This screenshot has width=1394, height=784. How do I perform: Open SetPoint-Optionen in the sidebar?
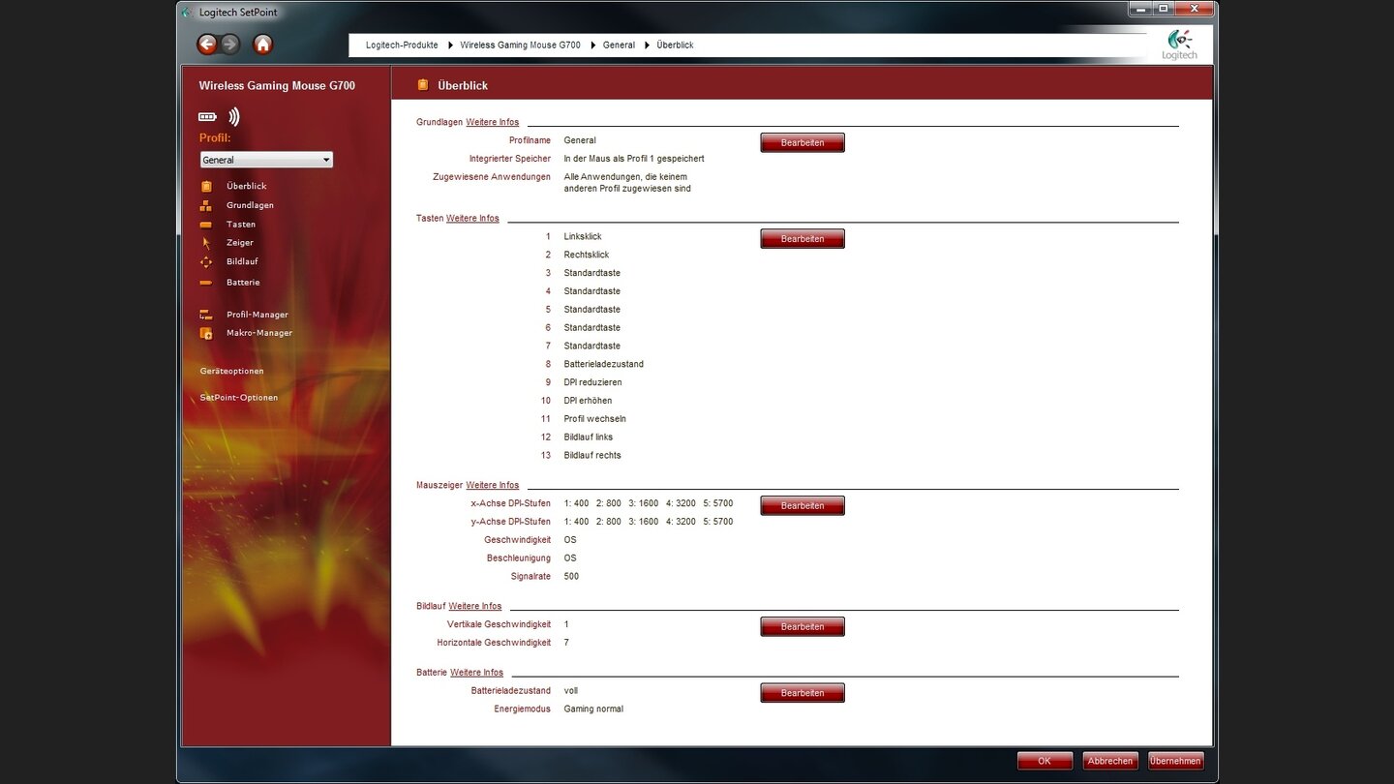pos(239,398)
